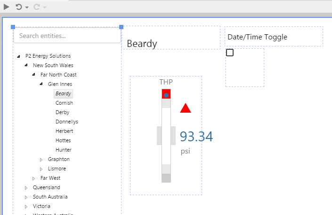332x215 pixels.
Task: Select the Hunter entity
Action: 64,150
